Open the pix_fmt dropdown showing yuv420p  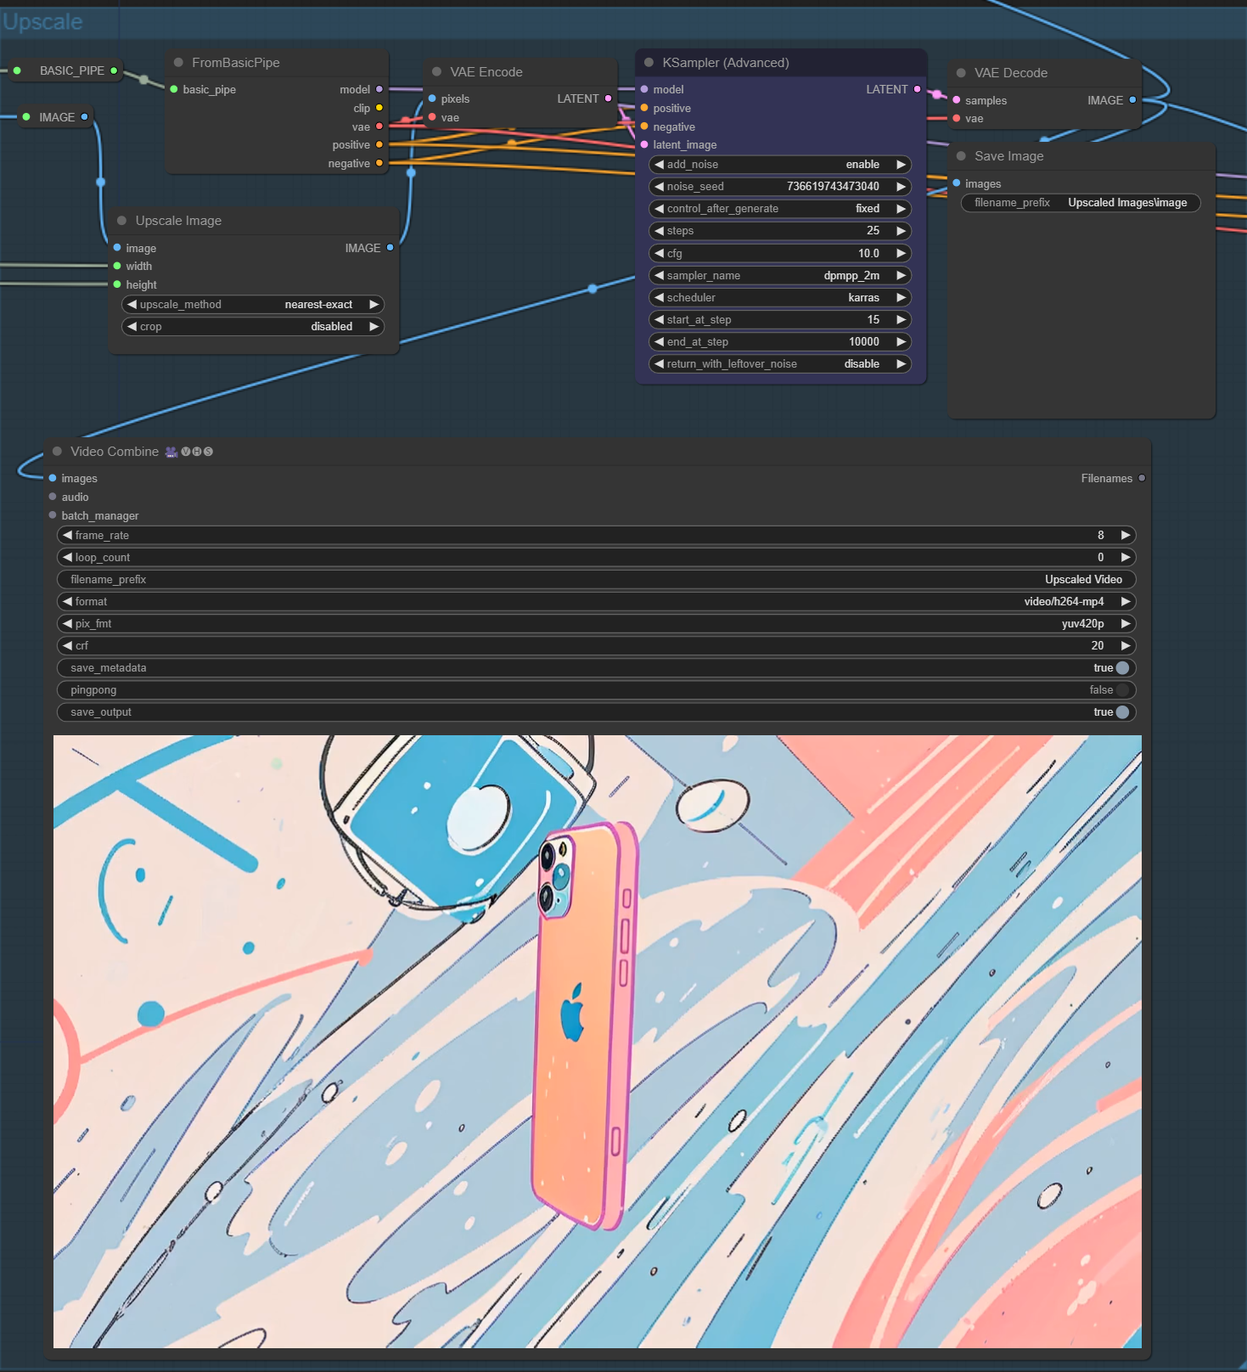(x=597, y=624)
